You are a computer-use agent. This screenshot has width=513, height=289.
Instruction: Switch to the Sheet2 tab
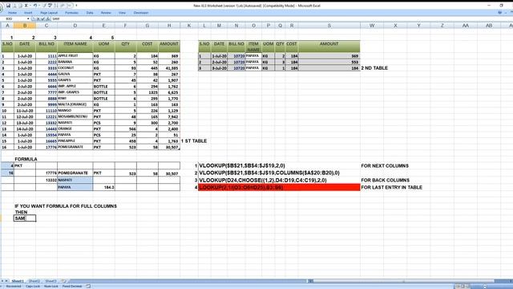coord(34,281)
